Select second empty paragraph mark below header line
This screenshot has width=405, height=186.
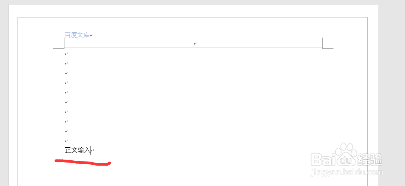tap(66, 64)
